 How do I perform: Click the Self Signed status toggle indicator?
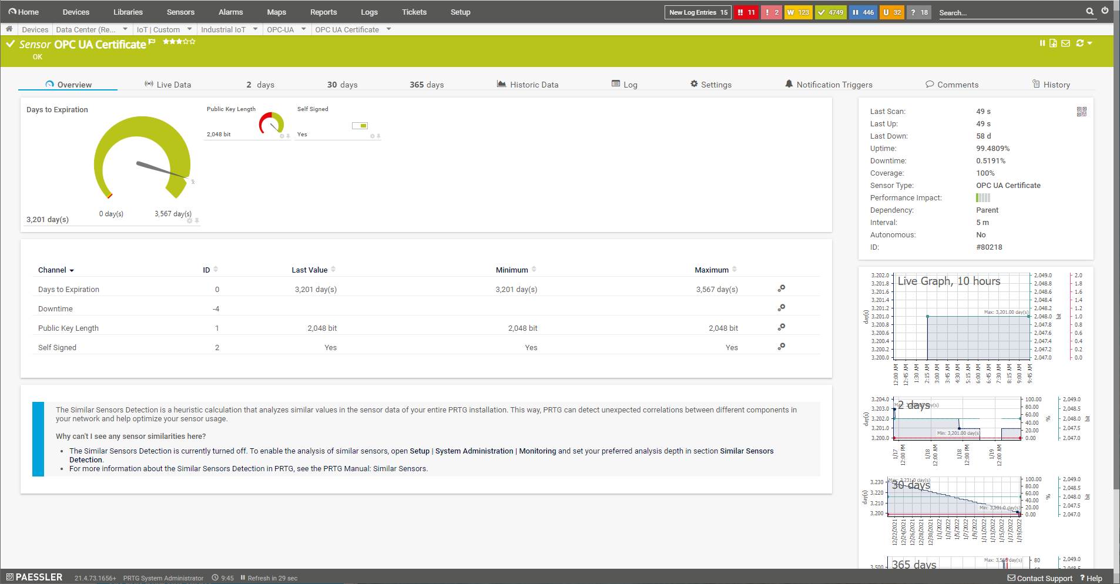click(x=360, y=126)
